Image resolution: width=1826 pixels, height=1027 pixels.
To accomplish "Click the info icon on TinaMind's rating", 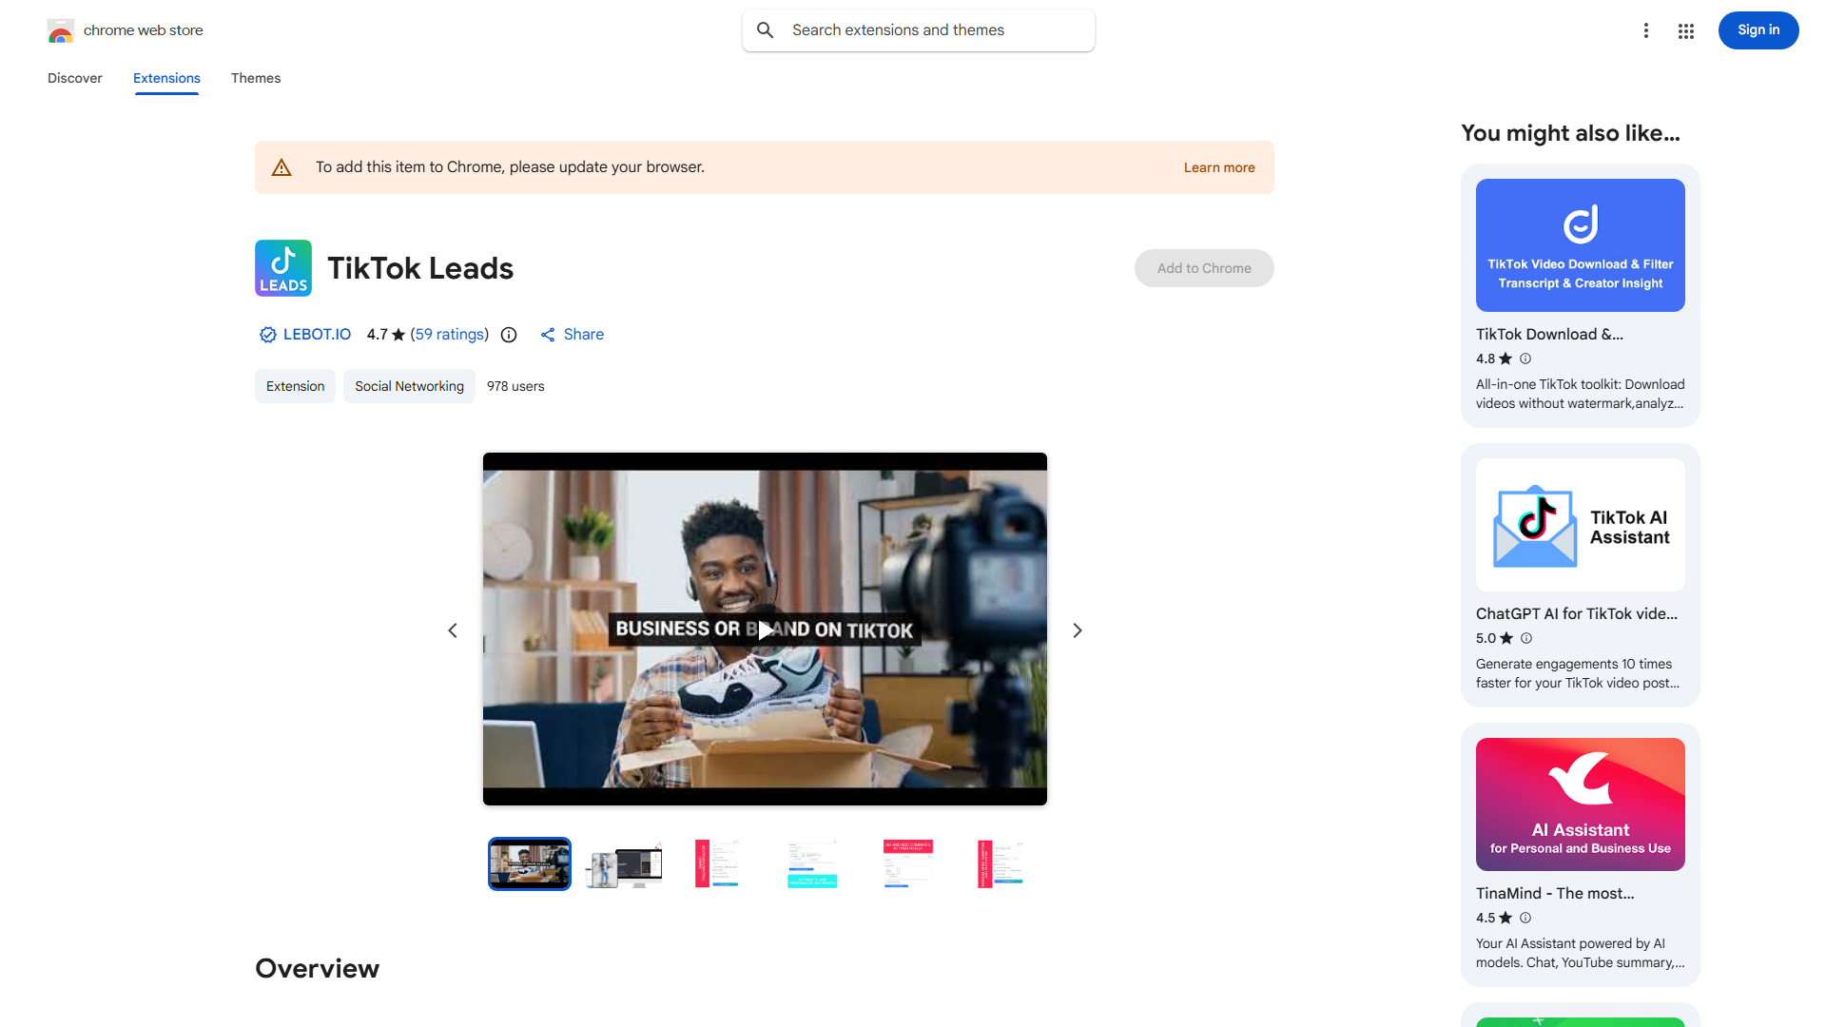I will point(1525,918).
